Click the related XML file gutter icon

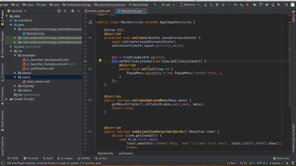(x=91, y=23)
